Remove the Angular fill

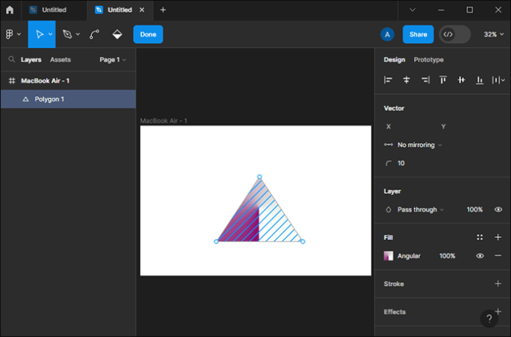[498, 256]
